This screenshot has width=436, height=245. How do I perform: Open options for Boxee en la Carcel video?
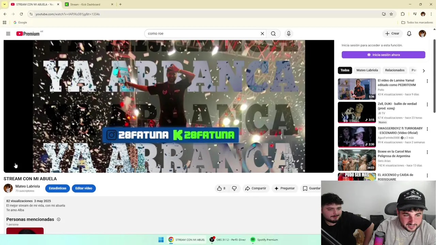pos(427,152)
